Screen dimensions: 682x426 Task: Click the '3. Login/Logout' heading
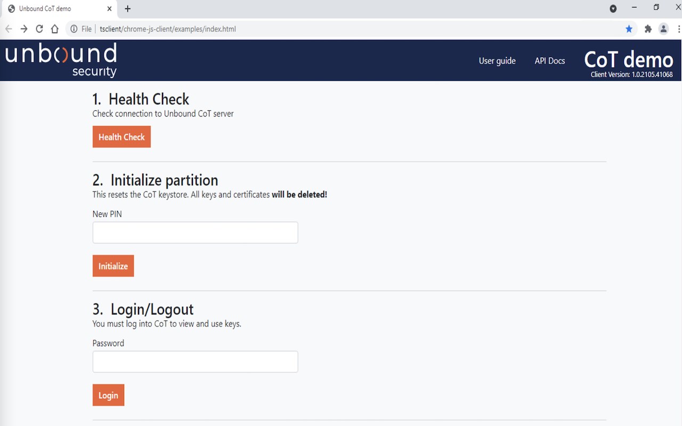tap(143, 309)
